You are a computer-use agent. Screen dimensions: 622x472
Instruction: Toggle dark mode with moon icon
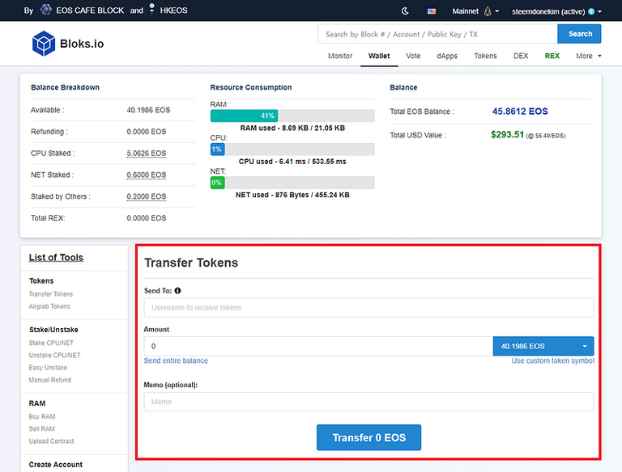[406, 11]
